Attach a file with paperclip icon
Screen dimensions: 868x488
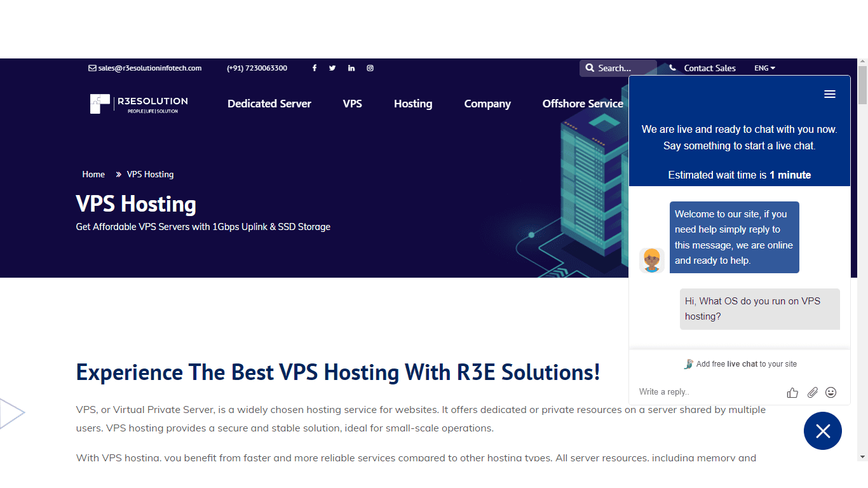(x=813, y=393)
